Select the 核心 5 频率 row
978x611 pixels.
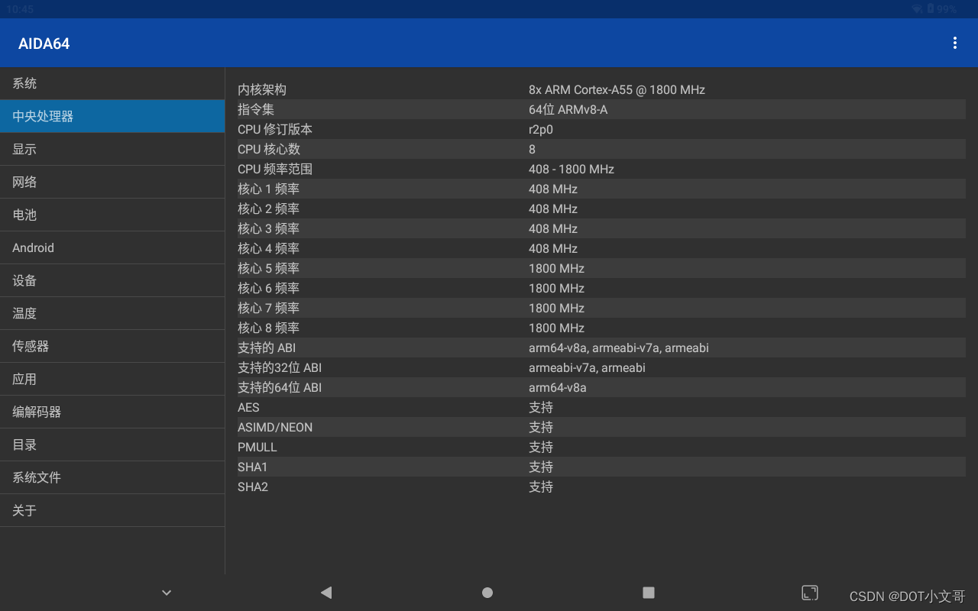[x=601, y=268]
